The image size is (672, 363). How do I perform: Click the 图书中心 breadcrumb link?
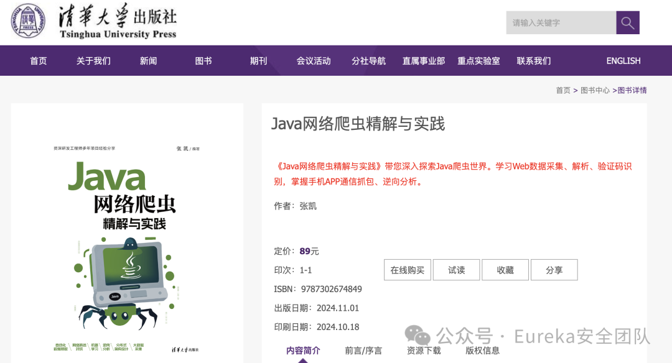[595, 90]
